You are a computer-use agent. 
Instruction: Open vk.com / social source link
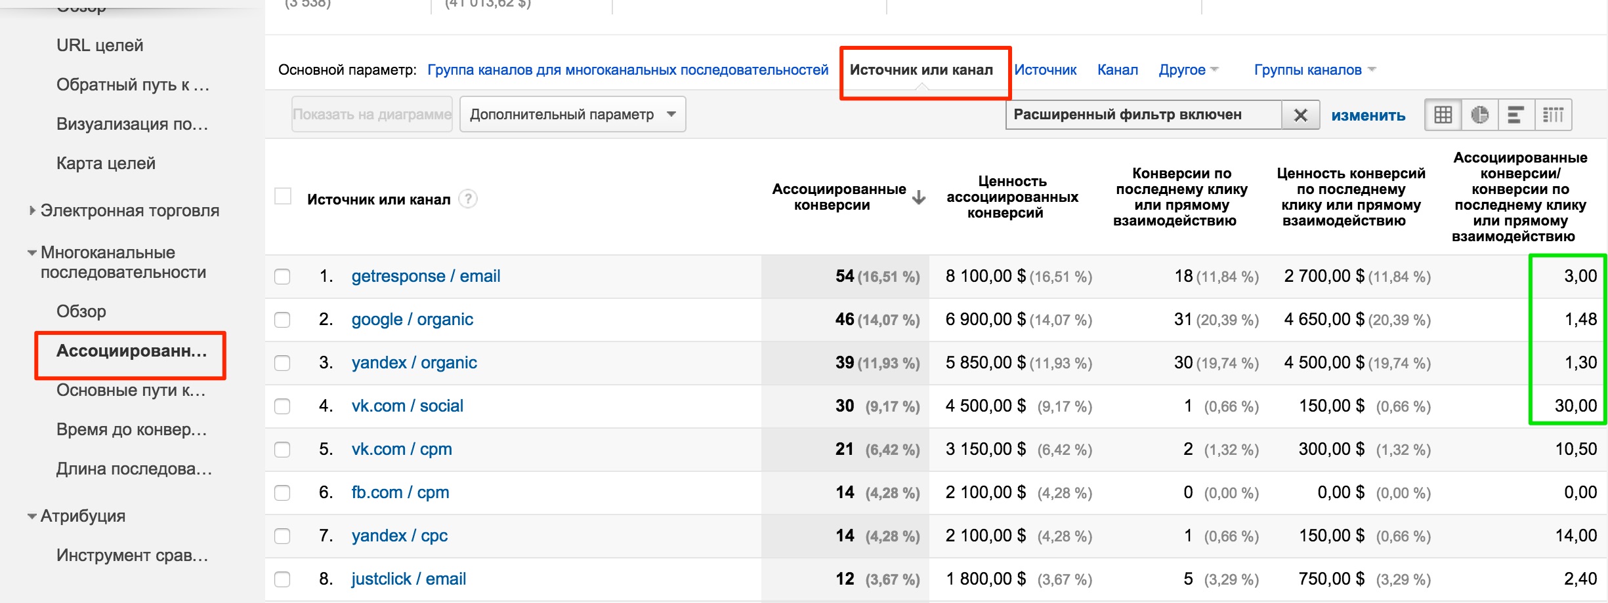tap(407, 406)
